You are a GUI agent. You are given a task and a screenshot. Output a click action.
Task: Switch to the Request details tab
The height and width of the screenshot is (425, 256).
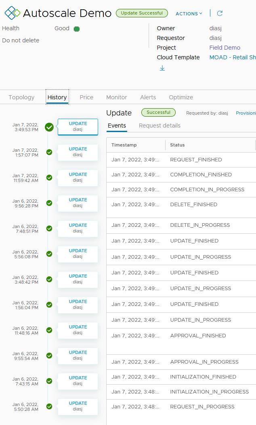(x=159, y=126)
